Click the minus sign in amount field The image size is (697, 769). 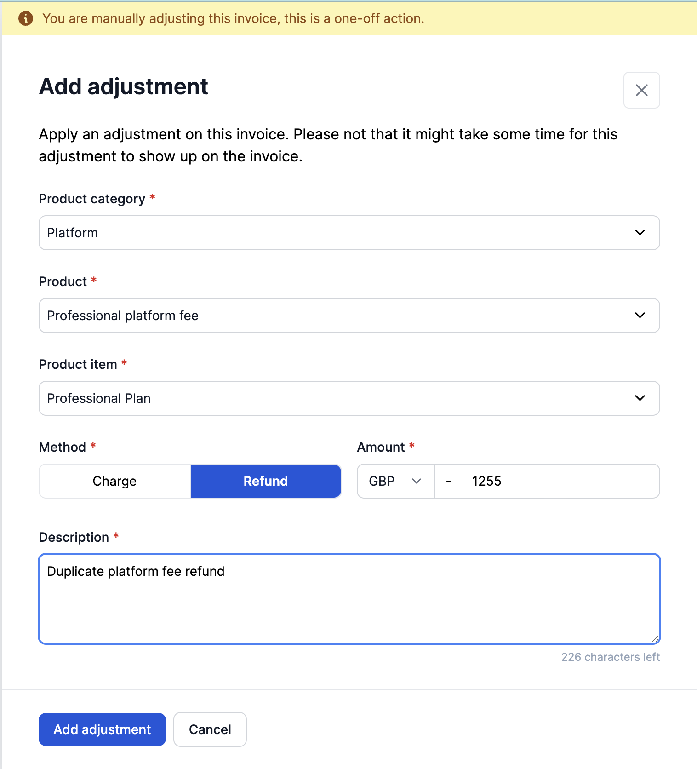pos(449,481)
